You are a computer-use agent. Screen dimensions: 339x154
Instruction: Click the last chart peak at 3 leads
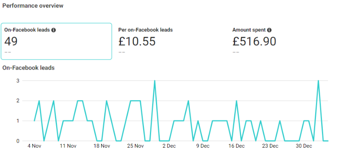[x=318, y=81]
